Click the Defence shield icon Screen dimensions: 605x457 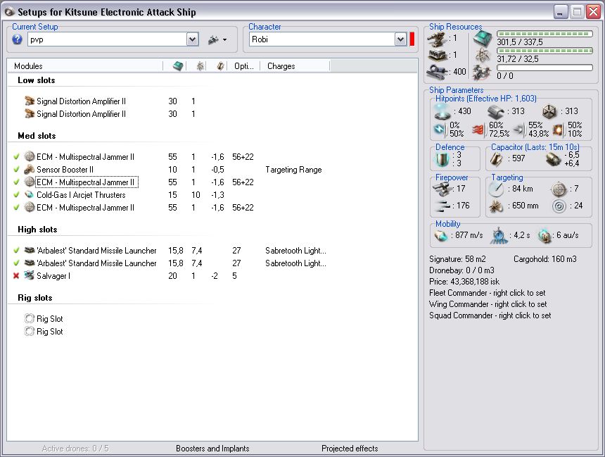[x=442, y=159]
